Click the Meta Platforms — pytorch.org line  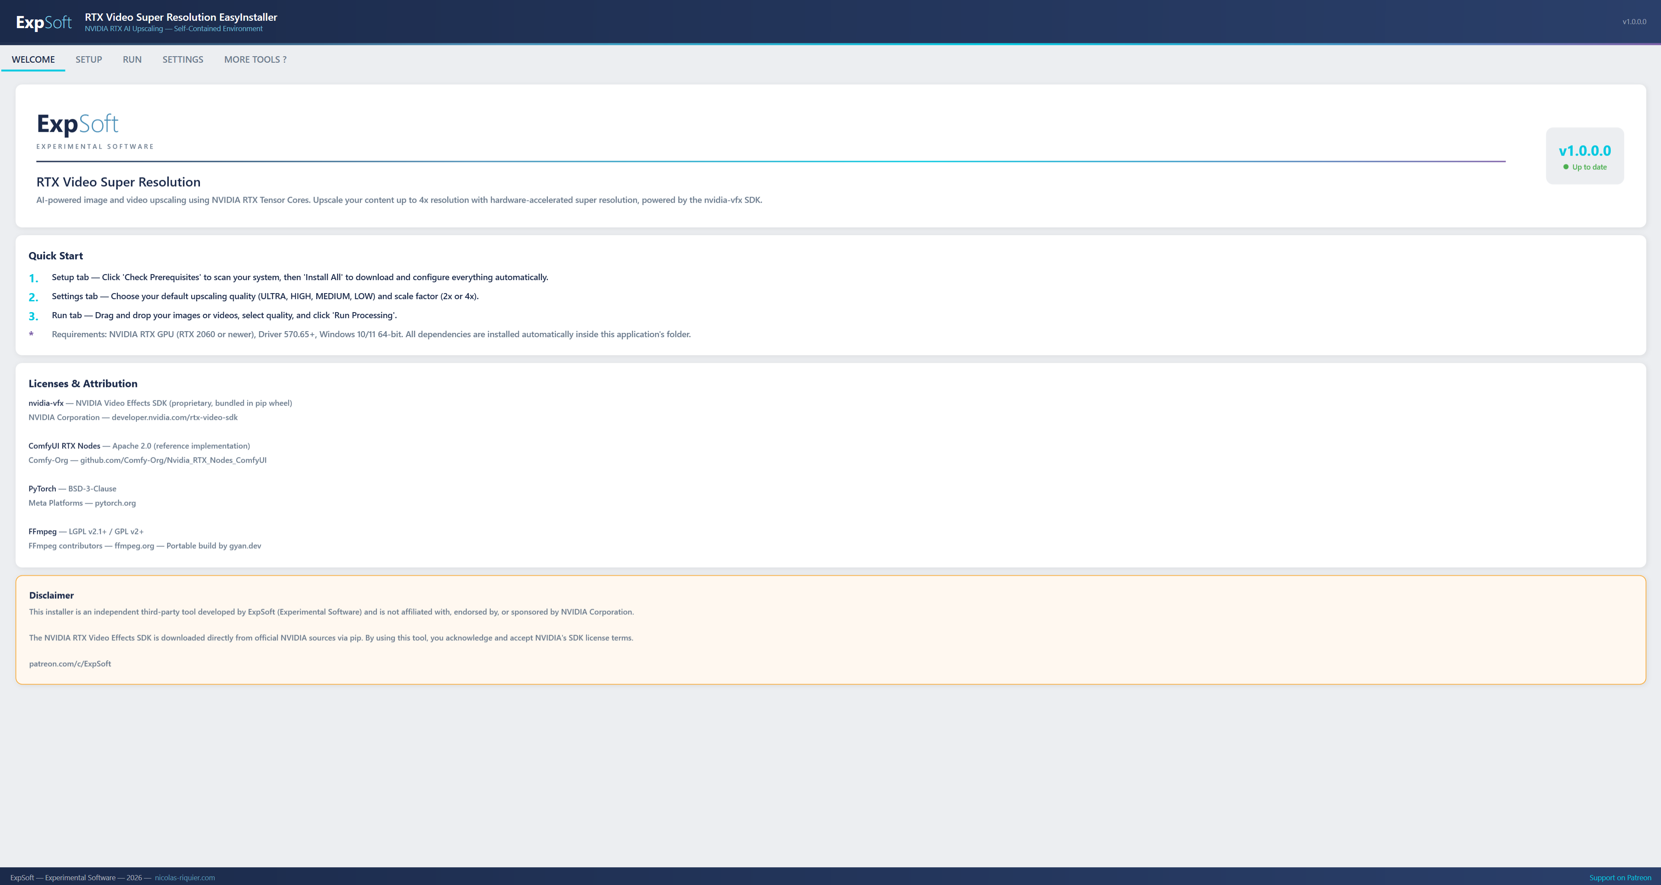click(82, 503)
